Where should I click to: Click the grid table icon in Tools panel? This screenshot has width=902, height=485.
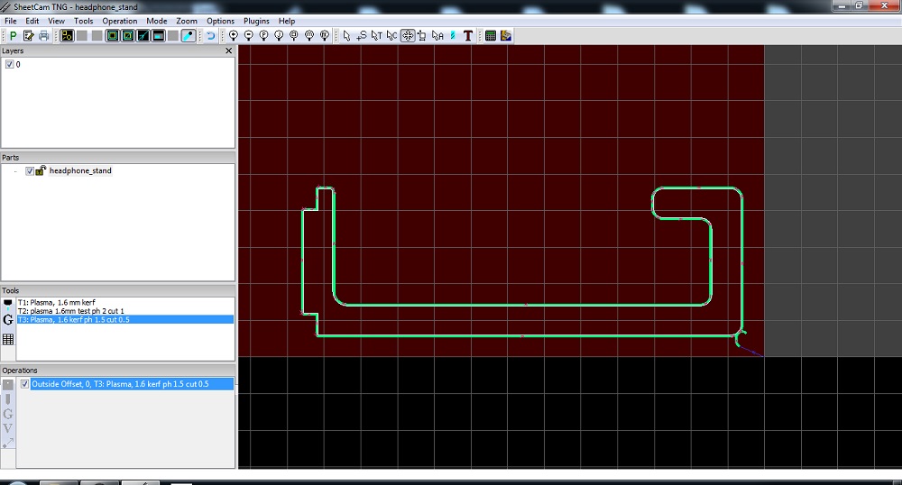click(x=8, y=339)
